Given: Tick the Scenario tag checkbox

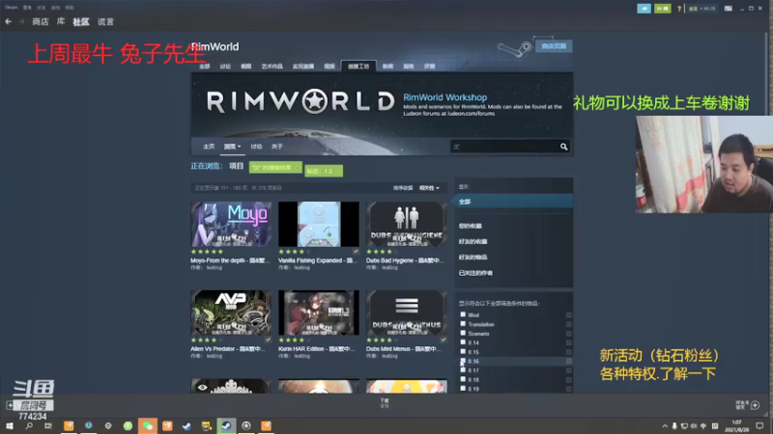Looking at the screenshot, I should [x=463, y=333].
